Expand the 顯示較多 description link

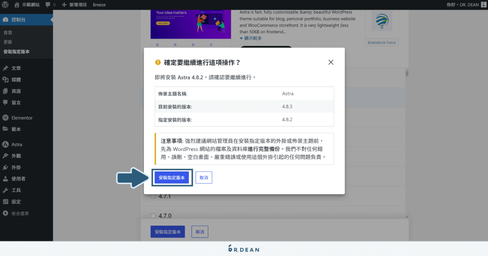tap(251, 38)
